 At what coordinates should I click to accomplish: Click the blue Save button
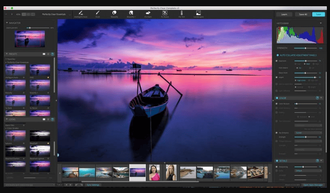click(x=318, y=14)
